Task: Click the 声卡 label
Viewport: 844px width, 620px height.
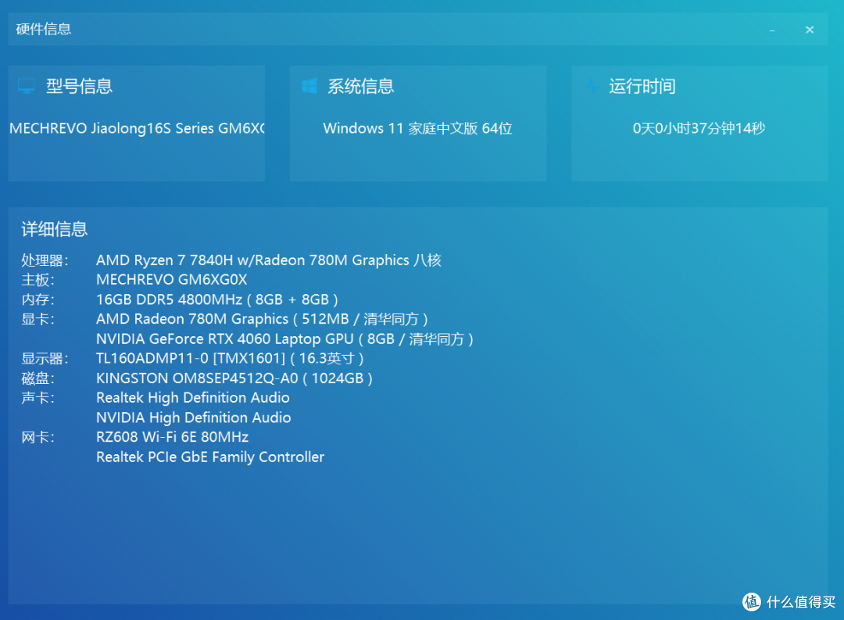Action: click(x=38, y=397)
